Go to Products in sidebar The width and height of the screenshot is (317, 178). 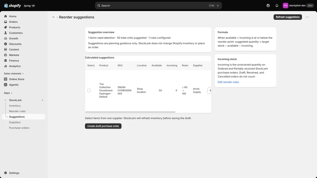tap(14, 27)
